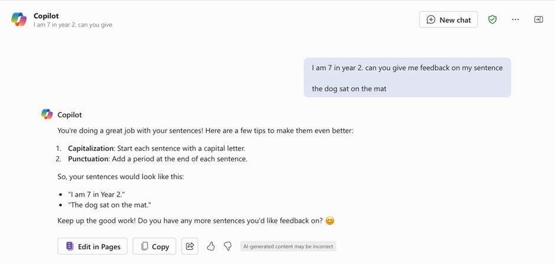Open the green shield protection icon
The height and width of the screenshot is (264, 555).
click(x=492, y=19)
